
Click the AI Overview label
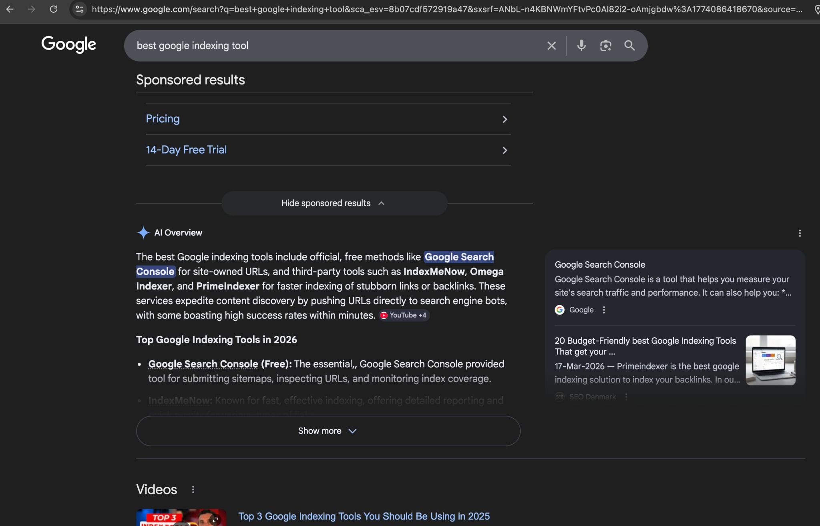pyautogui.click(x=178, y=233)
